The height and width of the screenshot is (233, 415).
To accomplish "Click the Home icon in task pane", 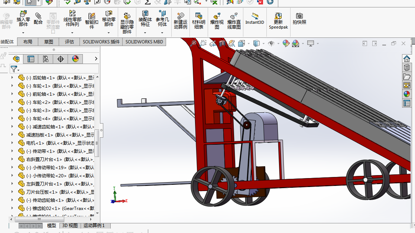I will [407, 59].
